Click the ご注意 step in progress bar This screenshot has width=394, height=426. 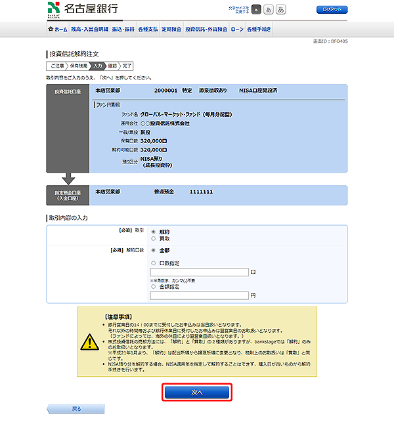point(57,66)
